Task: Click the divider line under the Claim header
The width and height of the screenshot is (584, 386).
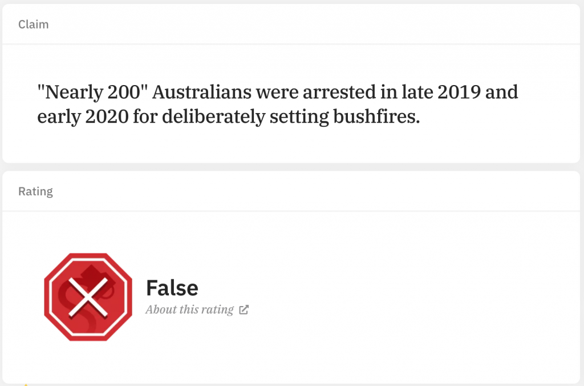Action: click(x=291, y=44)
